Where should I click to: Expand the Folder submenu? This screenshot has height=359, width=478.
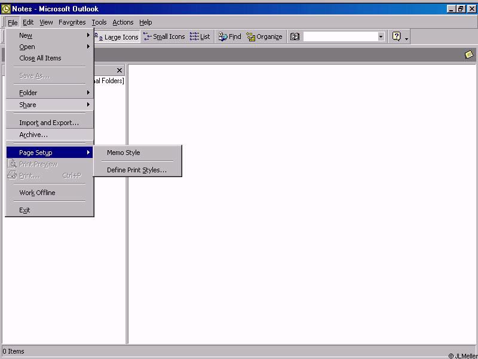(50, 93)
